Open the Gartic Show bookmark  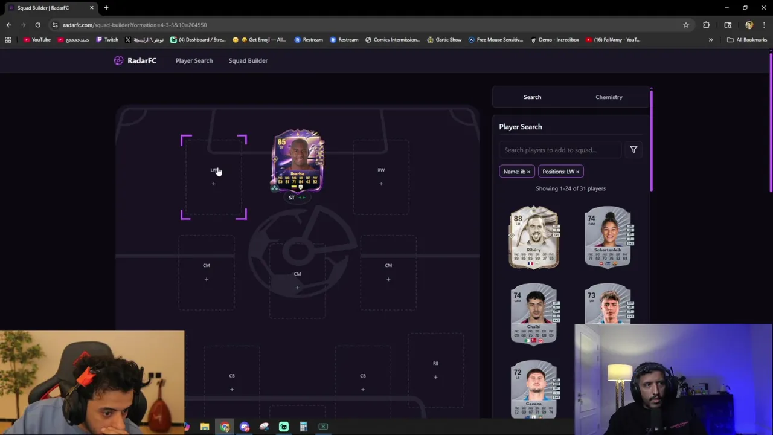coord(444,40)
